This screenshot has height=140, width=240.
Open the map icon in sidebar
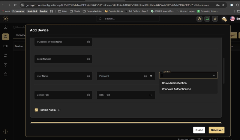(x=5, y=55)
